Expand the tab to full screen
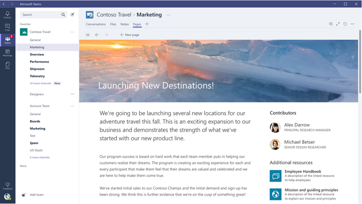Image resolution: width=362 pixels, height=204 pixels. 338,24
